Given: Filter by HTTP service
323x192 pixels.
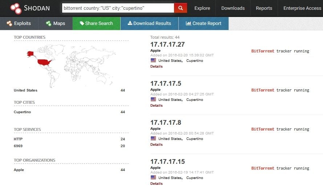Looking at the screenshot, I should pyautogui.click(x=18, y=139).
